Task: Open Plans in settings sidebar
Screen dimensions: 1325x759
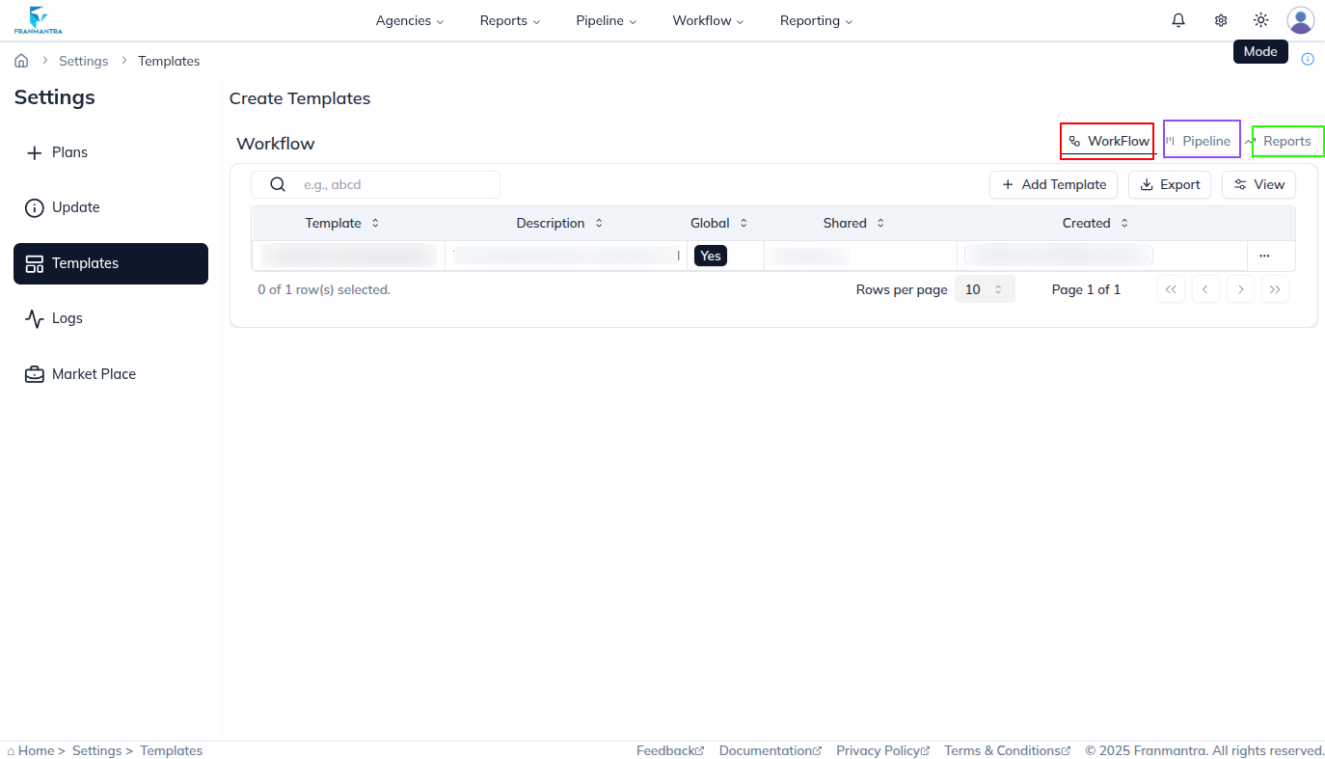Action: (x=111, y=152)
